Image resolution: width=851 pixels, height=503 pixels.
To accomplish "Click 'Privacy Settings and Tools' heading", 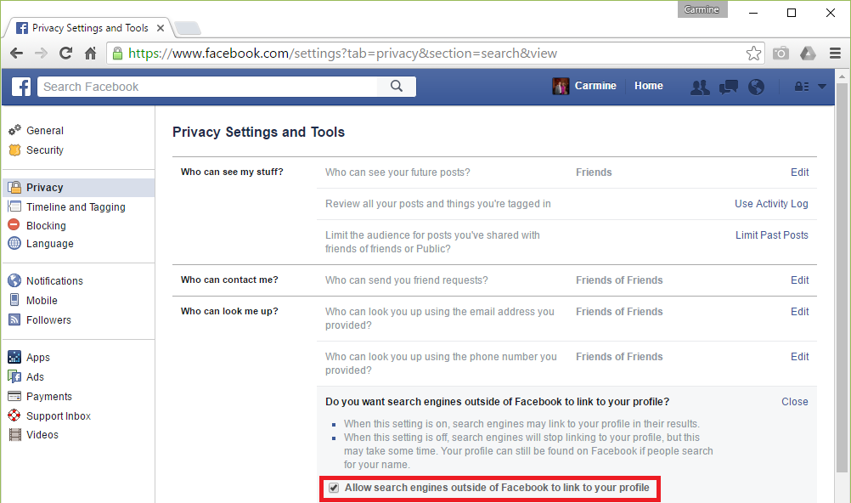I will 258,132.
